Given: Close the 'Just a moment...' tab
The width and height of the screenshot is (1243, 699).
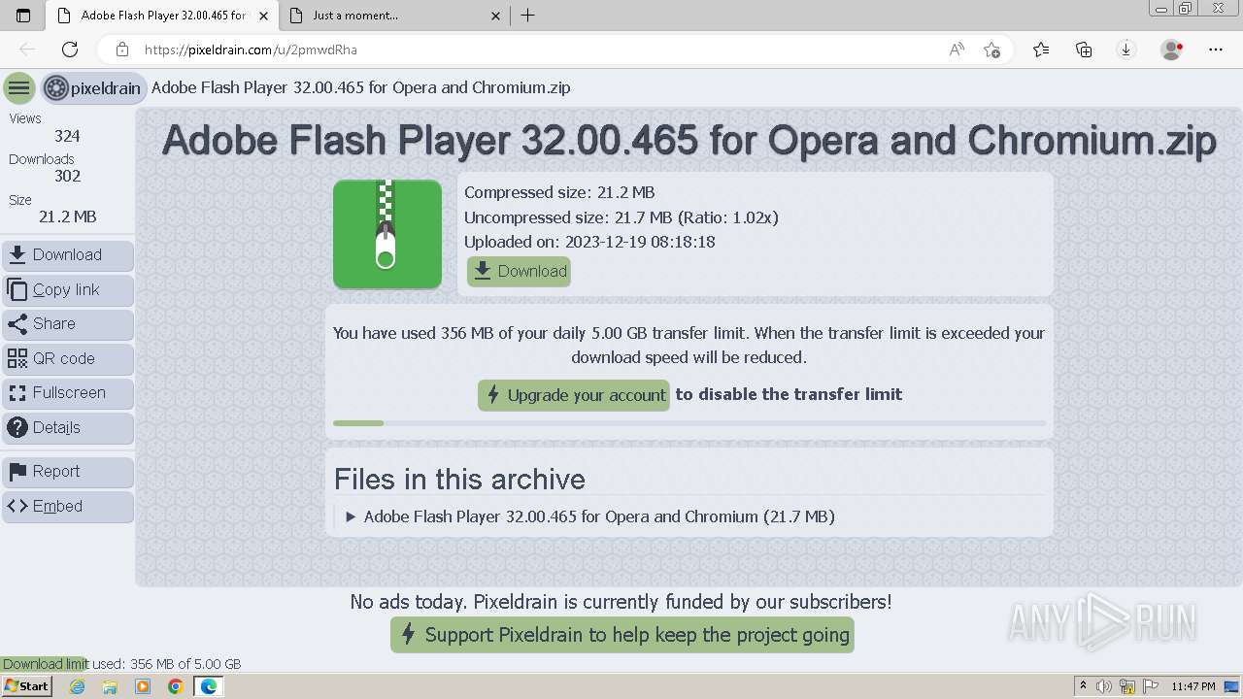Looking at the screenshot, I should pyautogui.click(x=496, y=16).
